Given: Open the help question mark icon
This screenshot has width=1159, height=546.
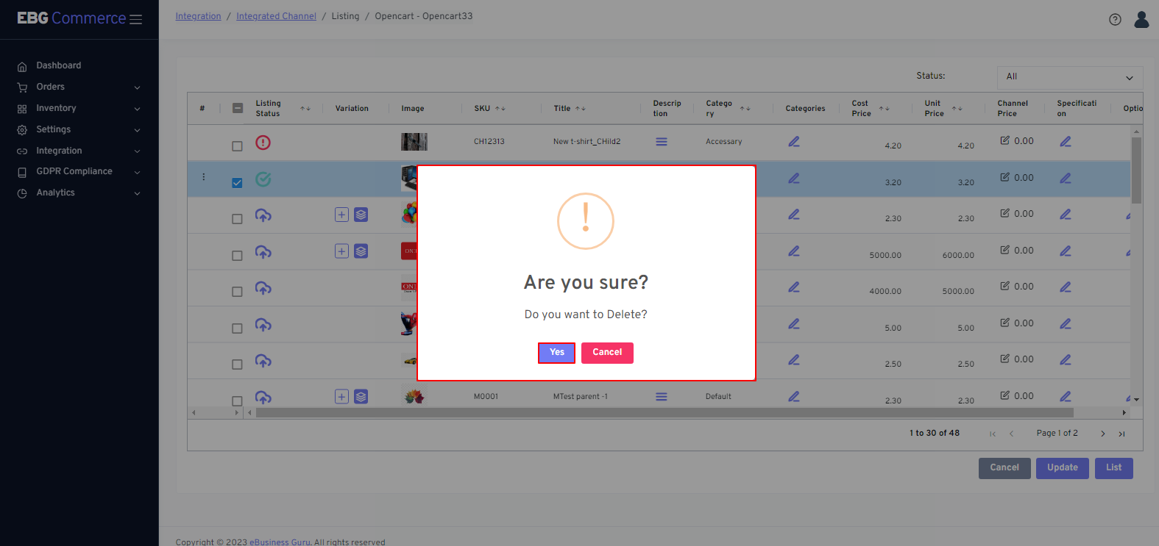Looking at the screenshot, I should pos(1115,20).
